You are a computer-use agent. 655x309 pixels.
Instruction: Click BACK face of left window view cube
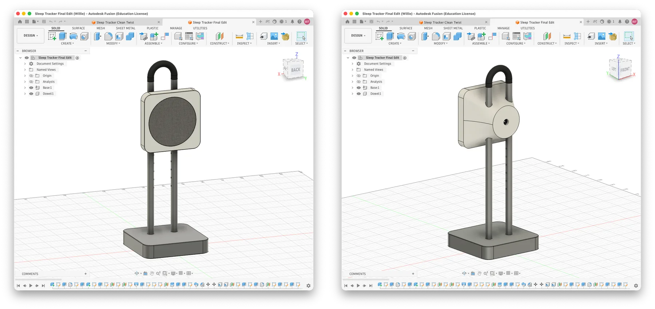295,70
